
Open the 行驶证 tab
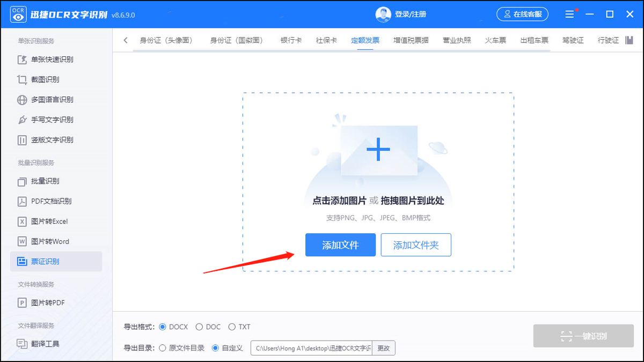pyautogui.click(x=609, y=40)
